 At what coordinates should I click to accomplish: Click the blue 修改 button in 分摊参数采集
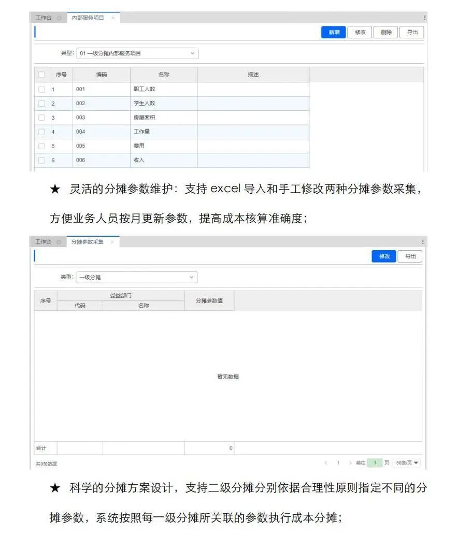click(384, 256)
